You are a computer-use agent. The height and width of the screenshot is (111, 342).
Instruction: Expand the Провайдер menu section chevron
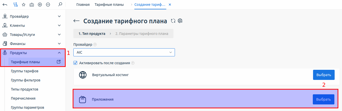(x=59, y=16)
